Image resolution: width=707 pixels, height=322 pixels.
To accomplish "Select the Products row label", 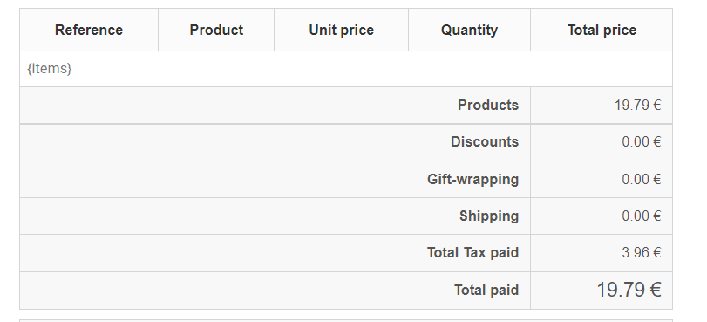I will tap(488, 106).
